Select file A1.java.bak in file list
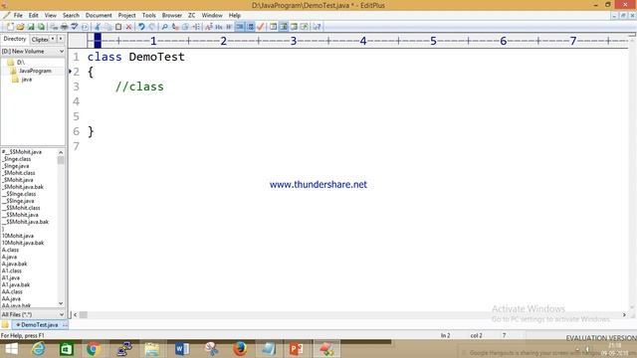This screenshot has height=358, width=637. point(16,284)
